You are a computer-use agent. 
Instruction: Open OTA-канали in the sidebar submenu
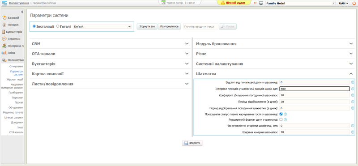coord(17,132)
